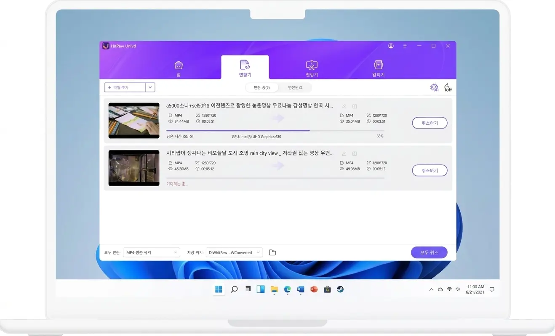The image size is (555, 336).
Task: Switch to the 변환기 converter tab
Action: pyautogui.click(x=245, y=68)
